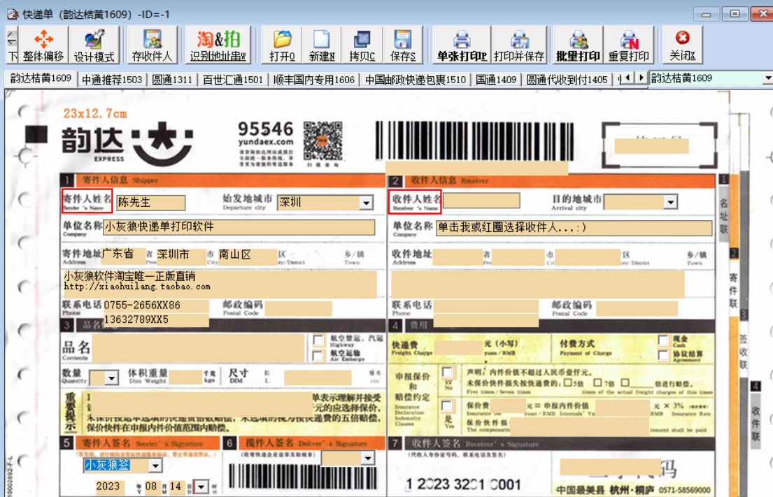This screenshot has height=497, width=773.
Task: Open the 圆通1311 template tab
Action: pos(172,79)
